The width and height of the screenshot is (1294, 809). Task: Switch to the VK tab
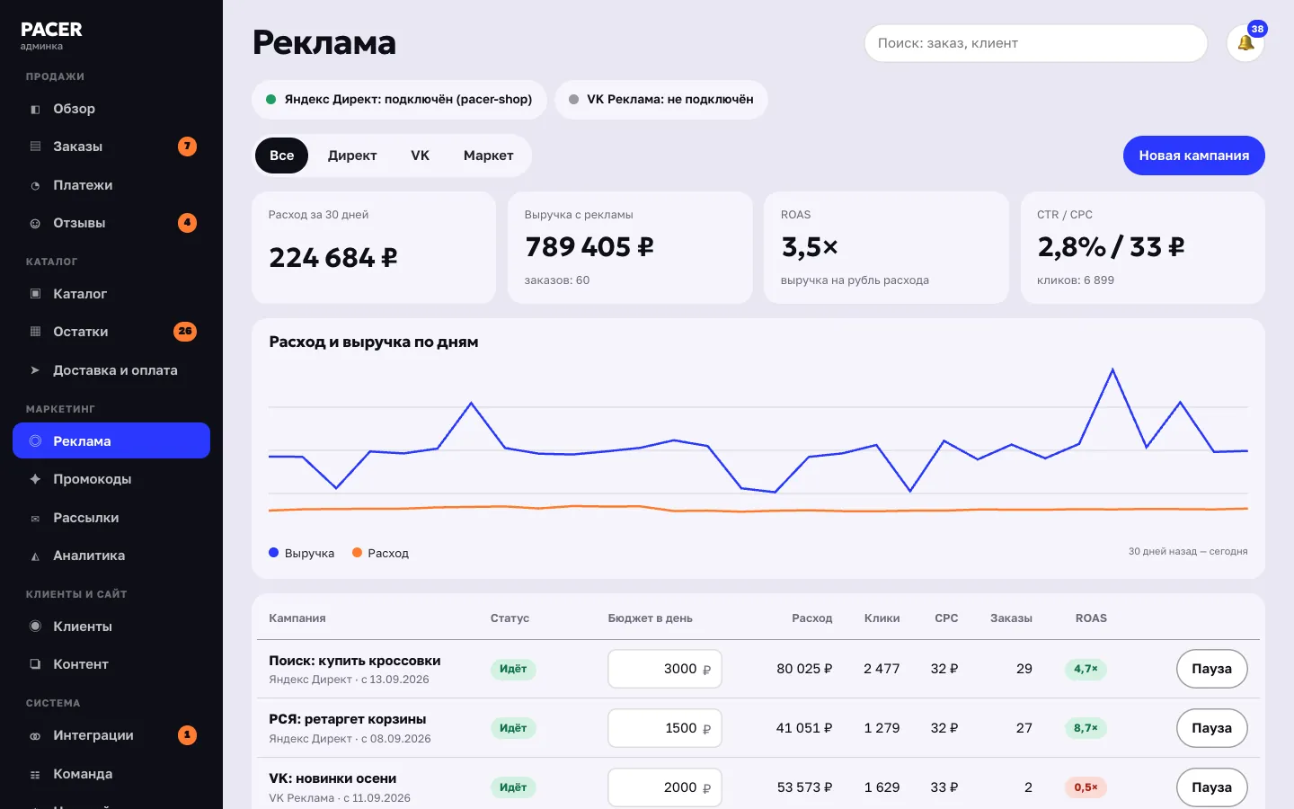tap(421, 156)
